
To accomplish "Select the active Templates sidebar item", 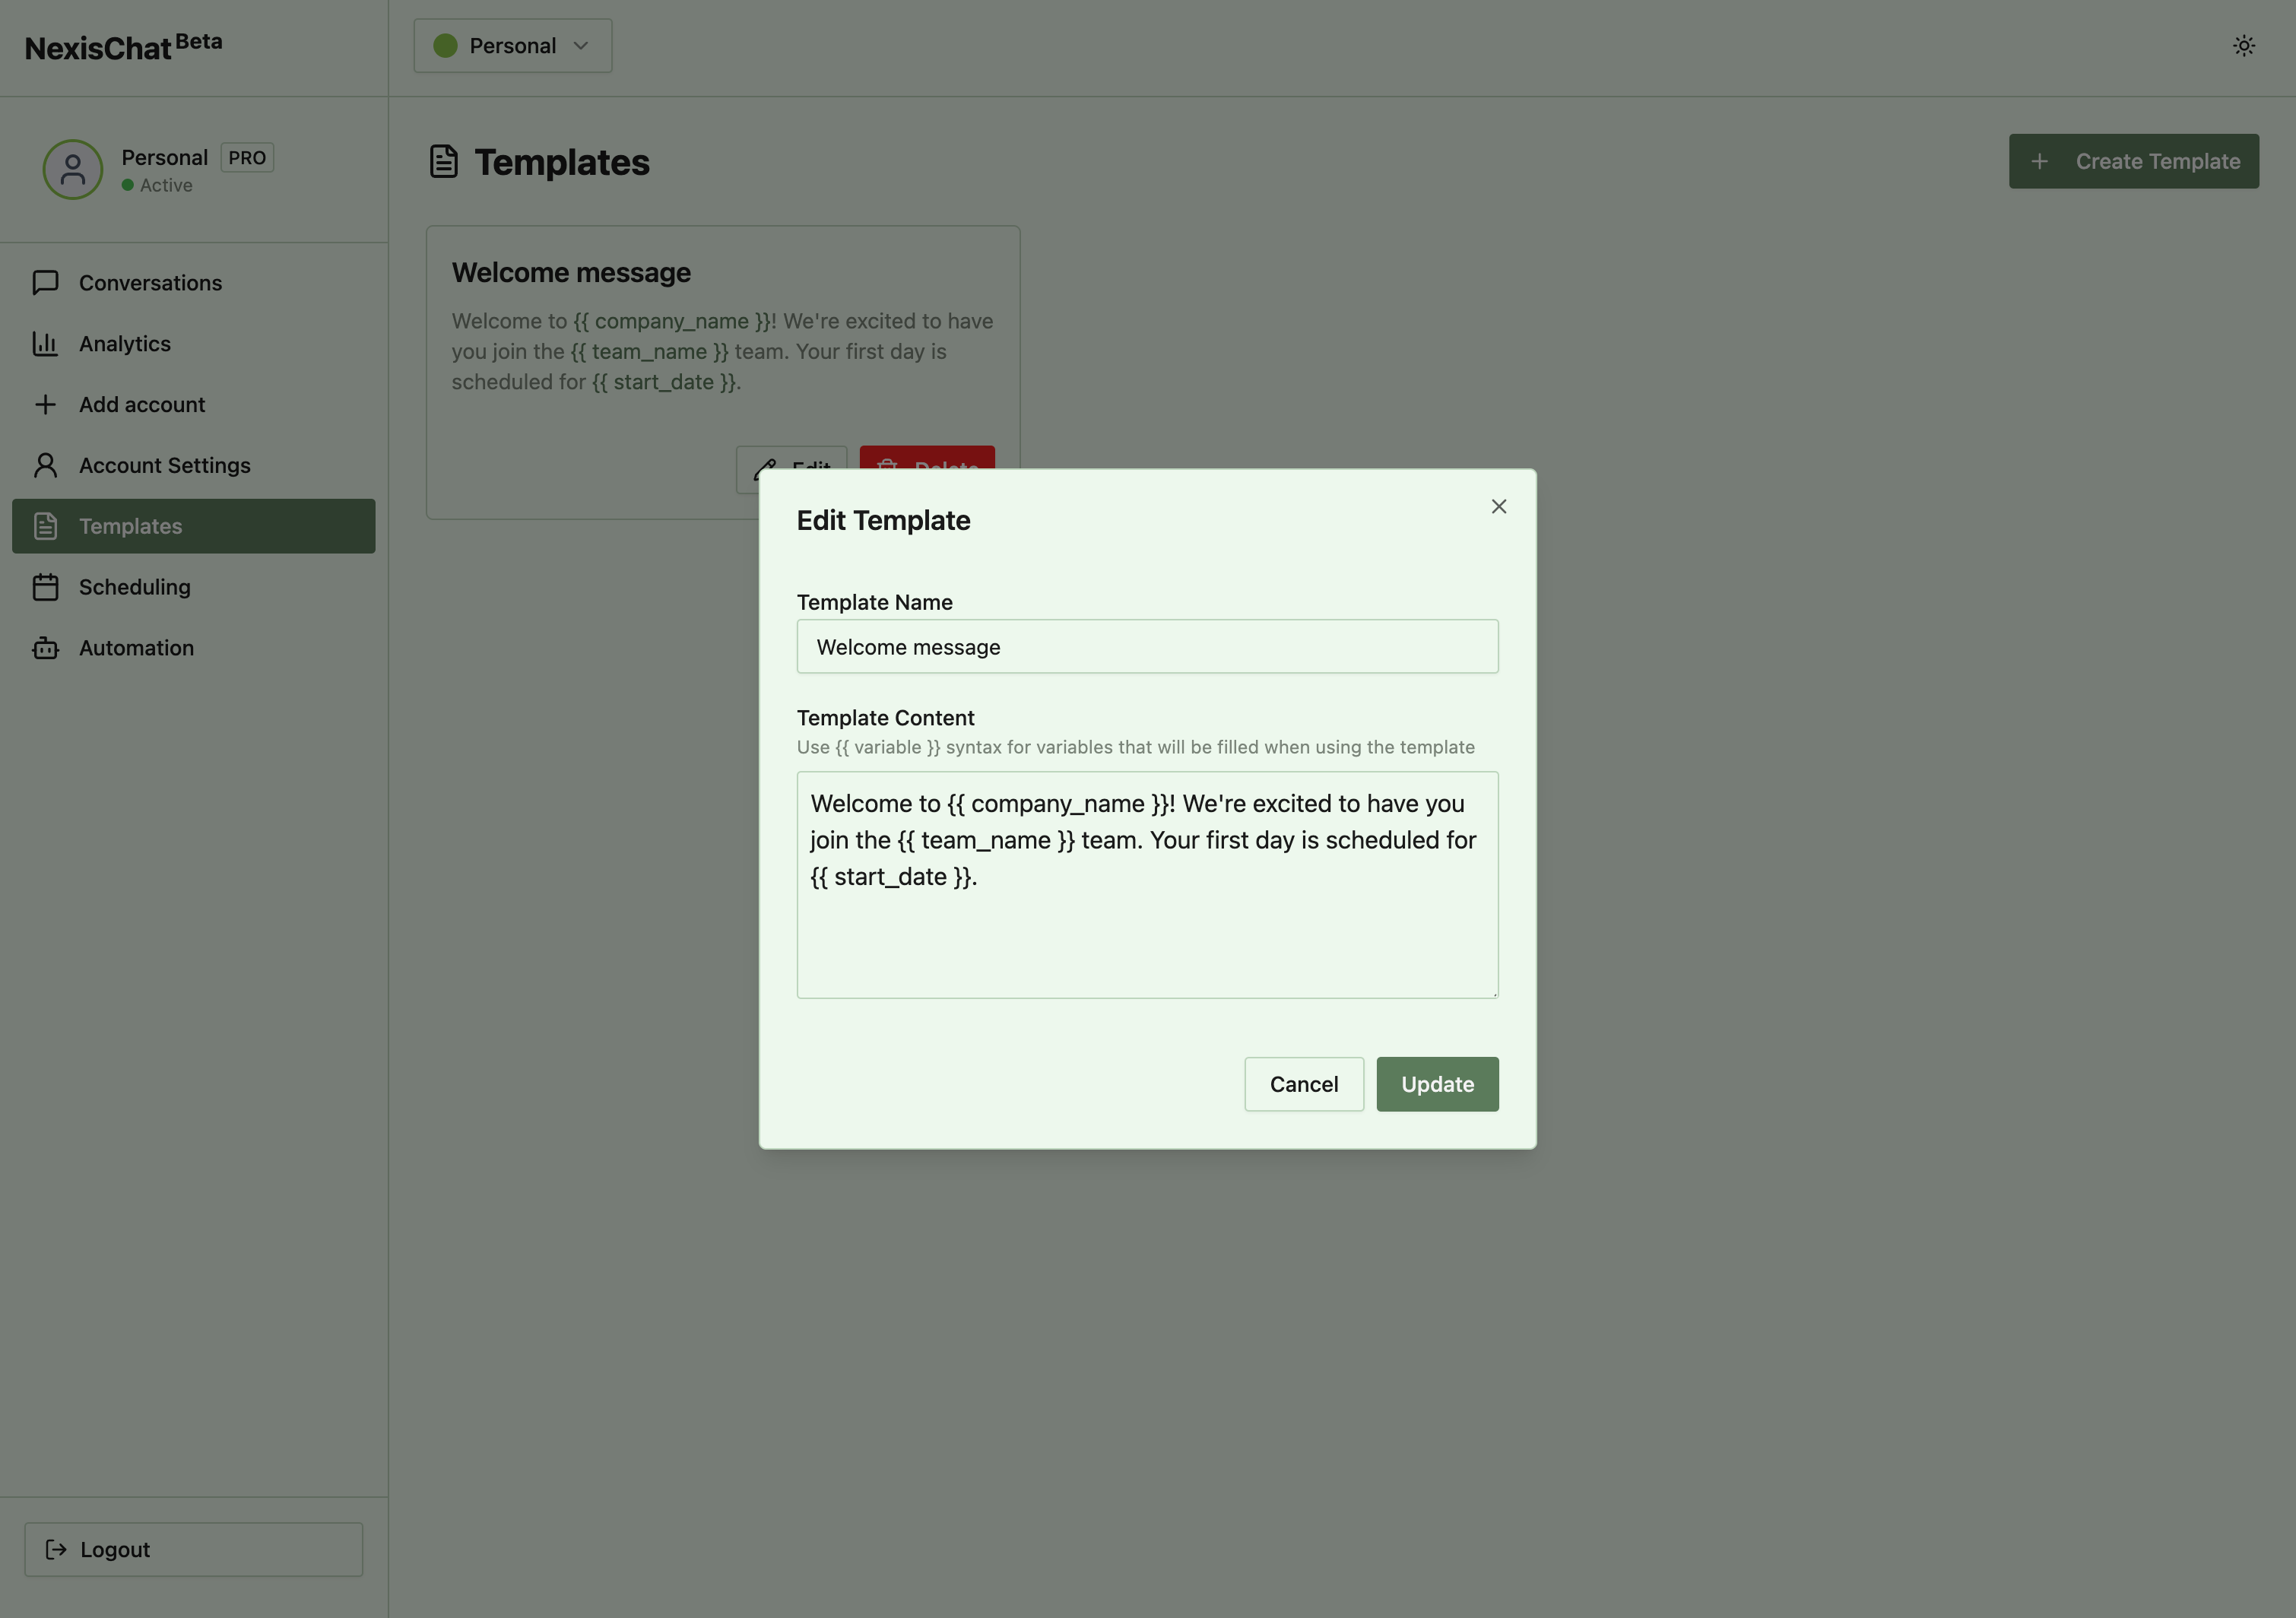I will 194,526.
